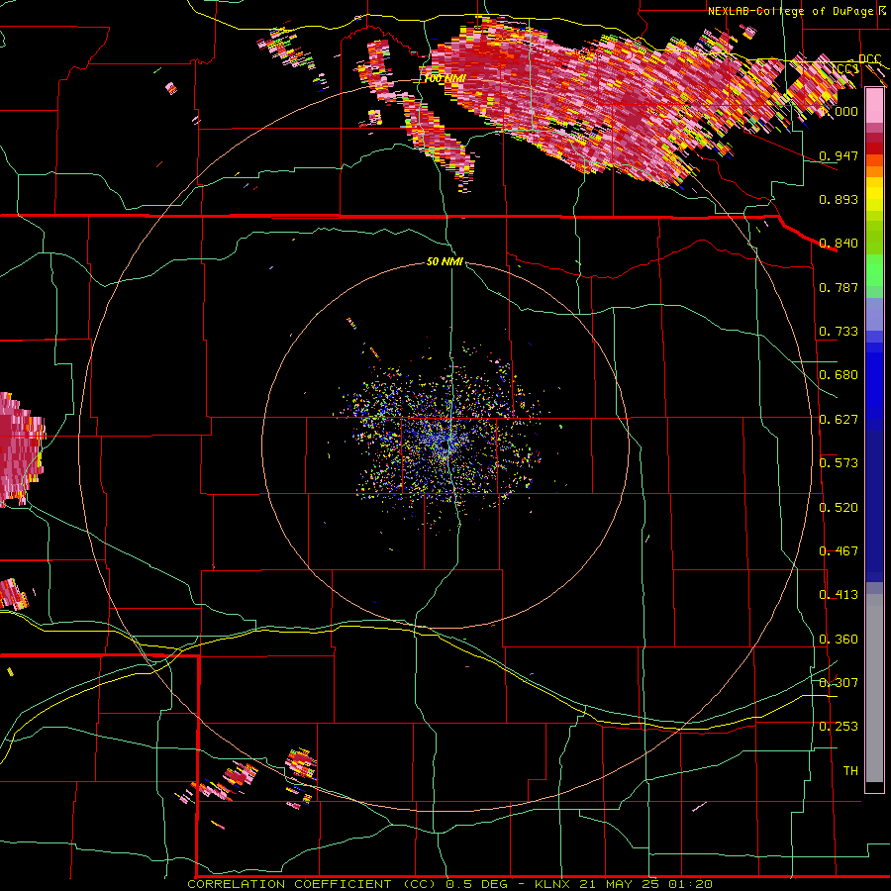Pick the pink segment atop the color bar
The image size is (891, 891).
(874, 105)
